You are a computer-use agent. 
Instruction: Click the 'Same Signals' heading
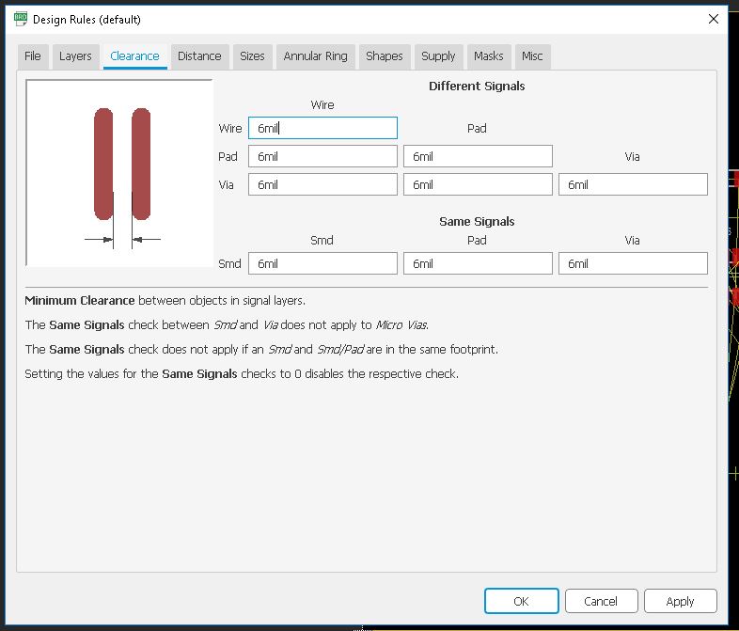477,222
